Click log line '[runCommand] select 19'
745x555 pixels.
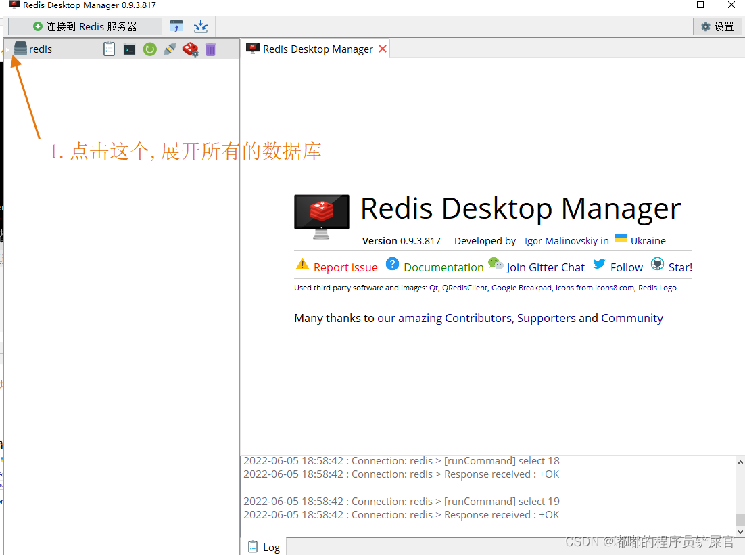click(x=402, y=502)
